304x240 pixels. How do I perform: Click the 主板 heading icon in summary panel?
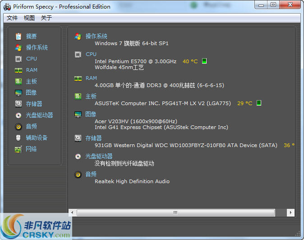pos(78,97)
